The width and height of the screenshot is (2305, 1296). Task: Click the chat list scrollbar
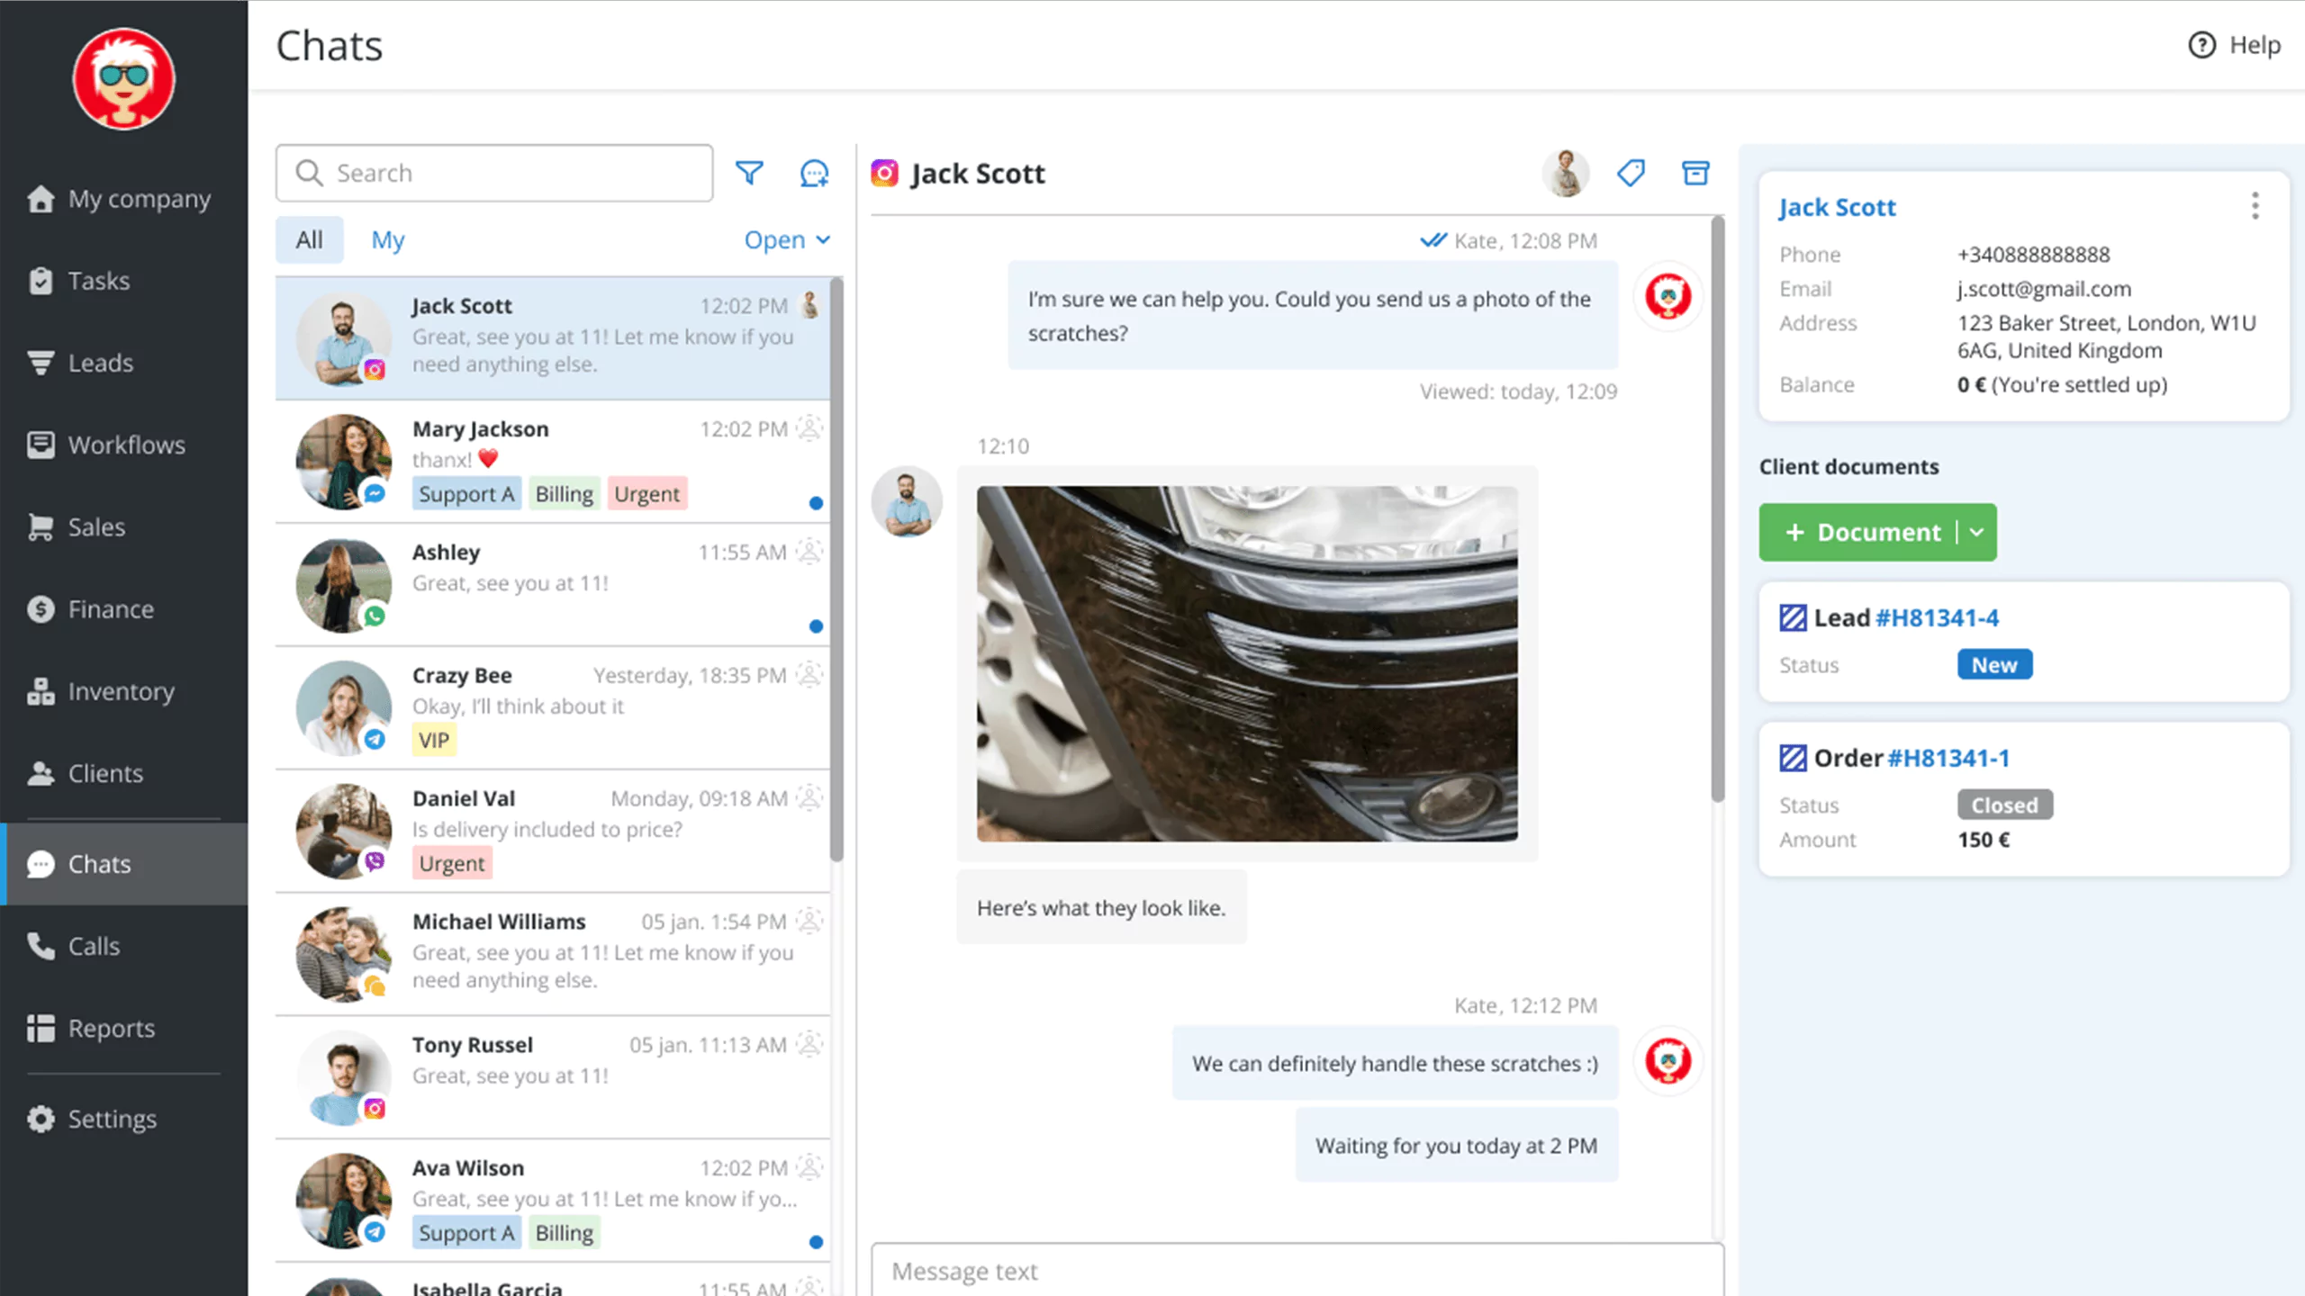coord(836,569)
